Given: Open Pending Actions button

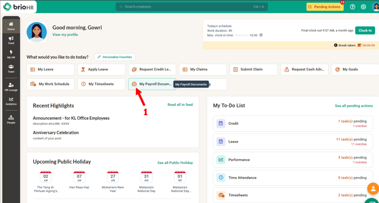Looking at the screenshot, I should pos(325,7).
